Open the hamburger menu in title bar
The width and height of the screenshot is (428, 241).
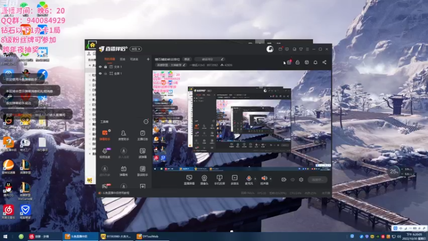[x=307, y=49]
